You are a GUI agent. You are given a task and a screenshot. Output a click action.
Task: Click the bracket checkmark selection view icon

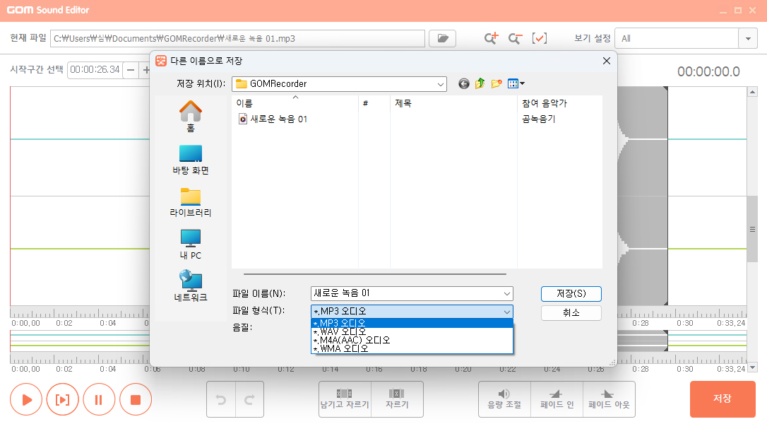pyautogui.click(x=539, y=38)
